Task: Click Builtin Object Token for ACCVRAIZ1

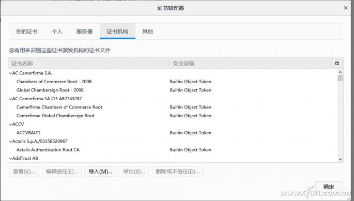Action: tap(191, 133)
